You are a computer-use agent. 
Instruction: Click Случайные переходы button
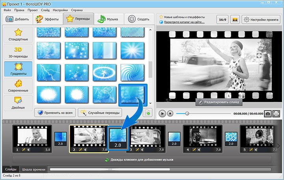(100, 113)
